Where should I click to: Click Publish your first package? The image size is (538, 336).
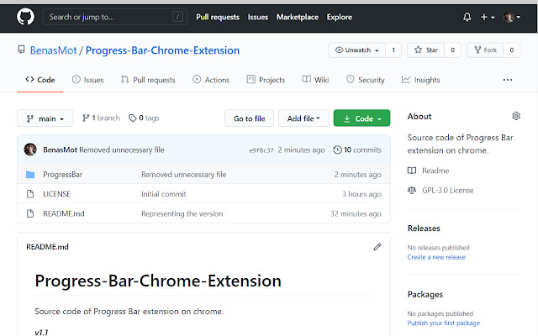(444, 323)
